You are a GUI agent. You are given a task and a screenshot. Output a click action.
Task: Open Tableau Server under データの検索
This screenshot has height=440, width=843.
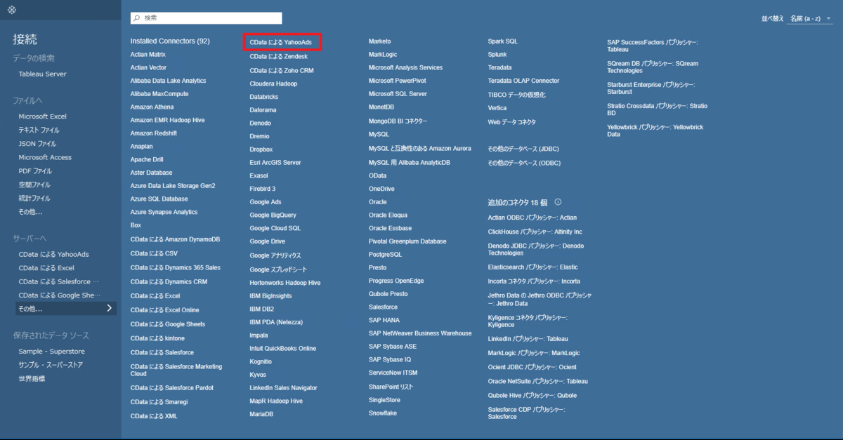coord(43,74)
